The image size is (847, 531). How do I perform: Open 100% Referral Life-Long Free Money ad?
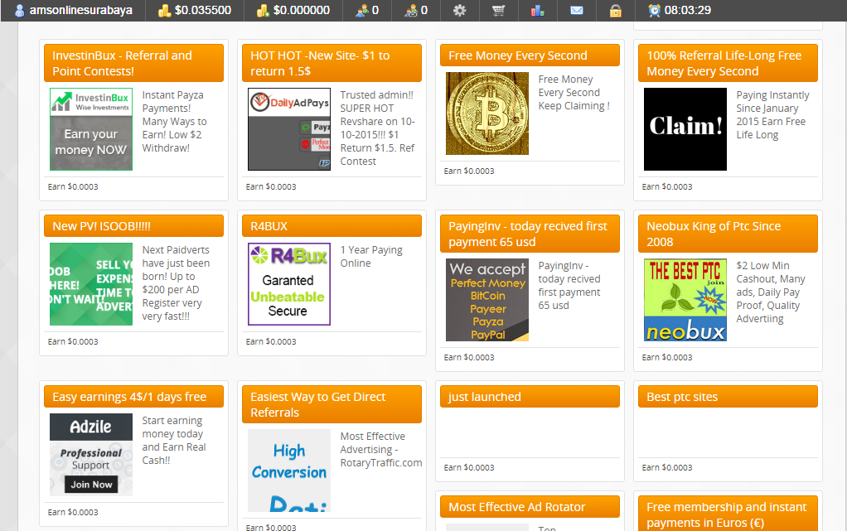pyautogui.click(x=728, y=63)
